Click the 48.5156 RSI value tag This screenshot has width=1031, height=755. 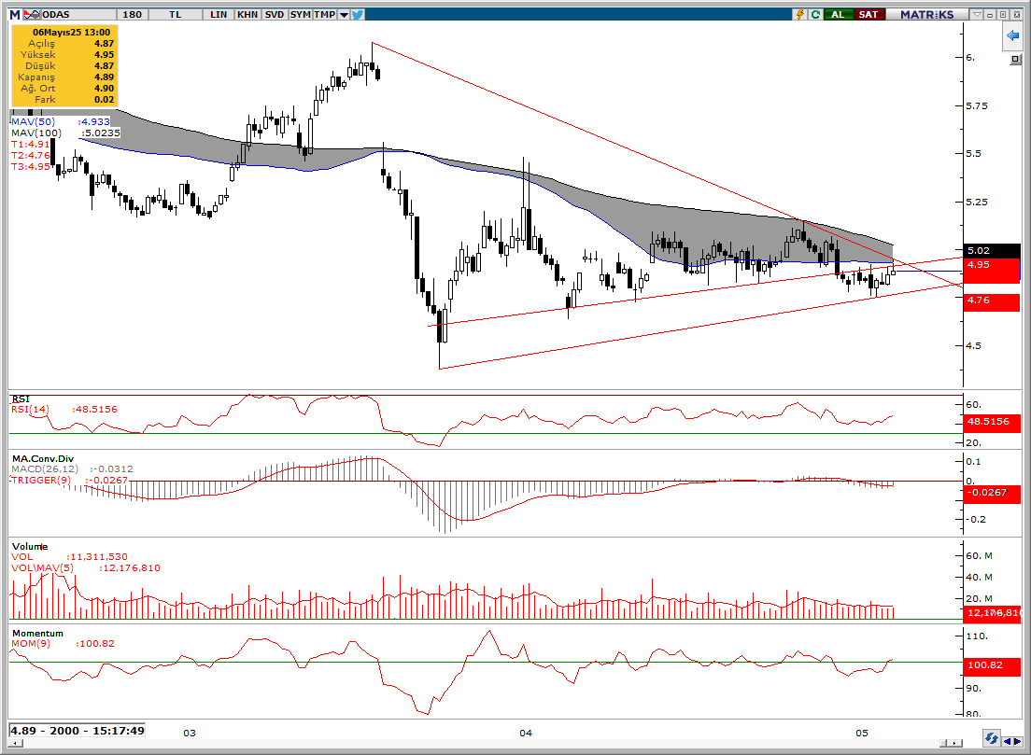coord(992,422)
